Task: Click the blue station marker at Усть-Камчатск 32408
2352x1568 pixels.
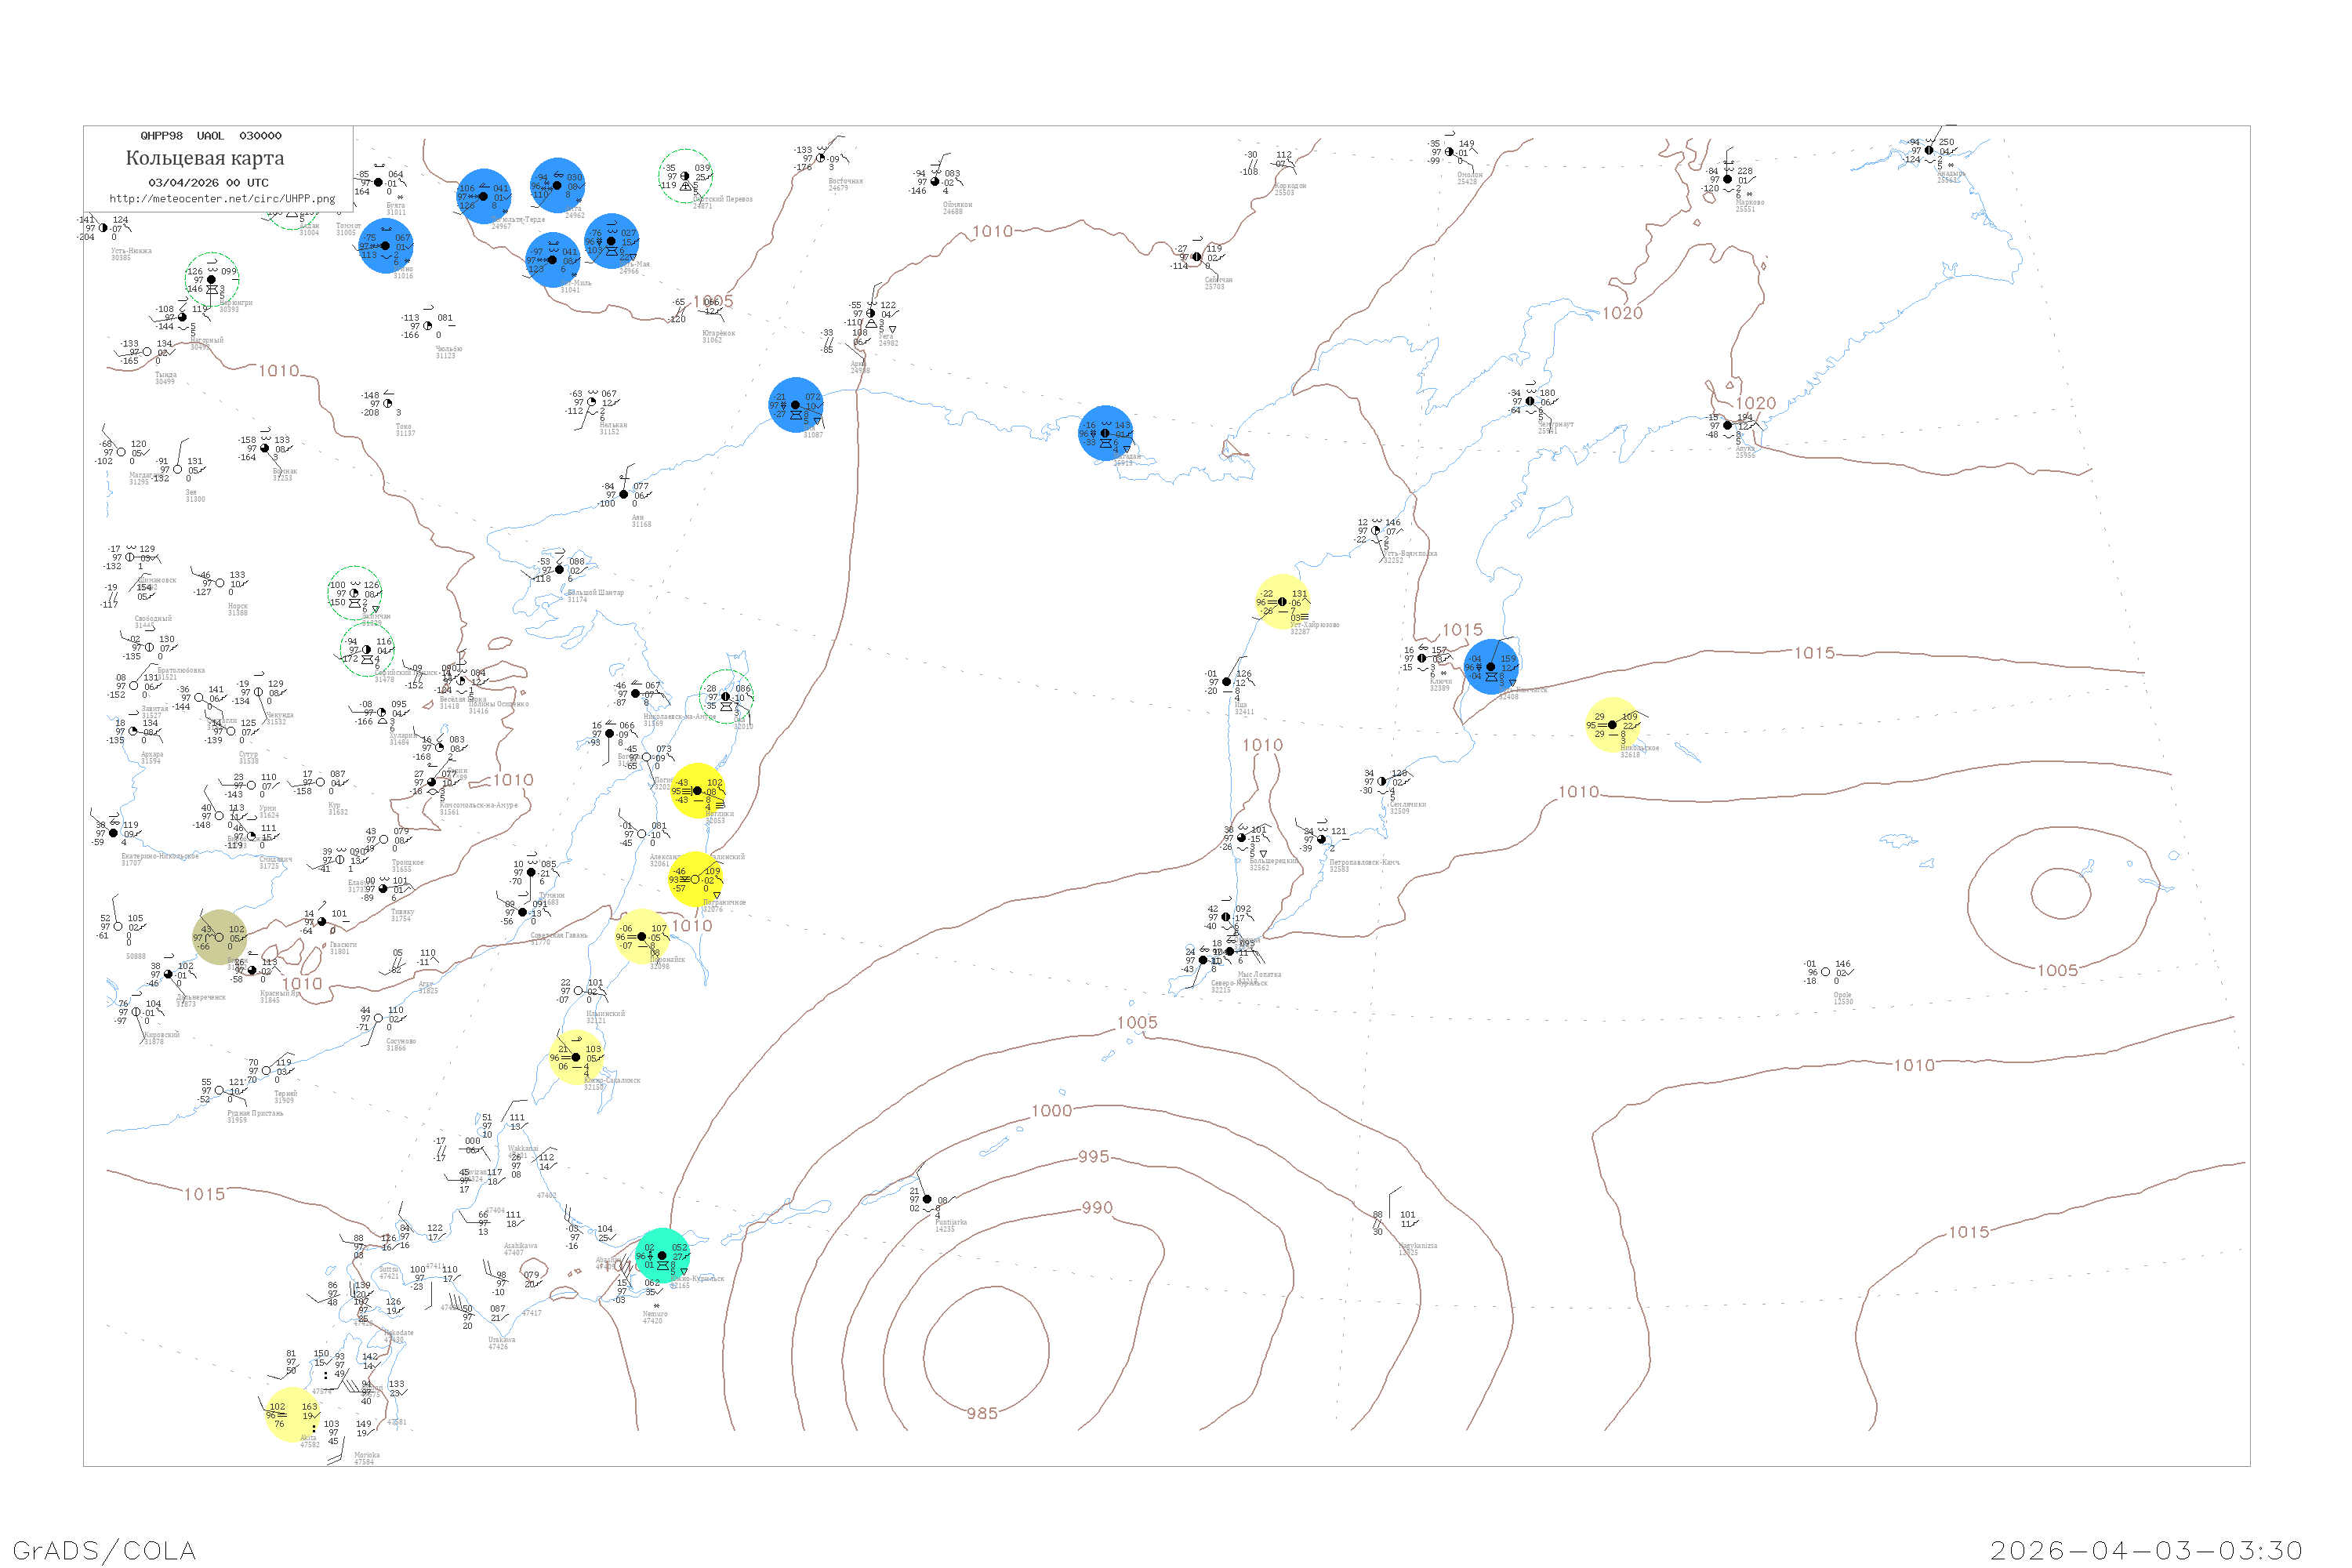Action: coord(1491,667)
